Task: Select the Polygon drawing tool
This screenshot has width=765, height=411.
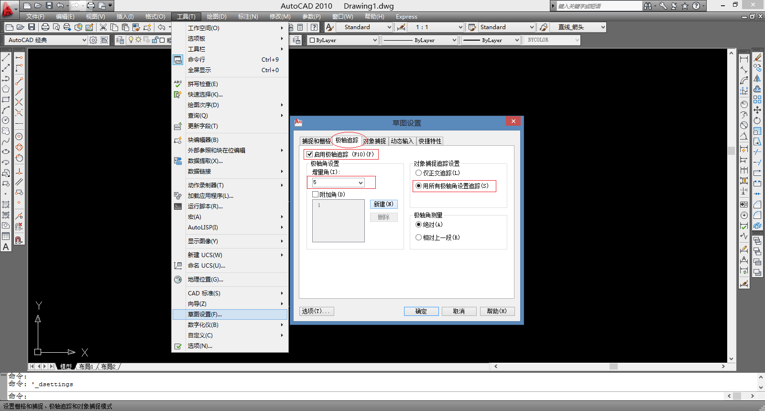Action: pos(6,89)
